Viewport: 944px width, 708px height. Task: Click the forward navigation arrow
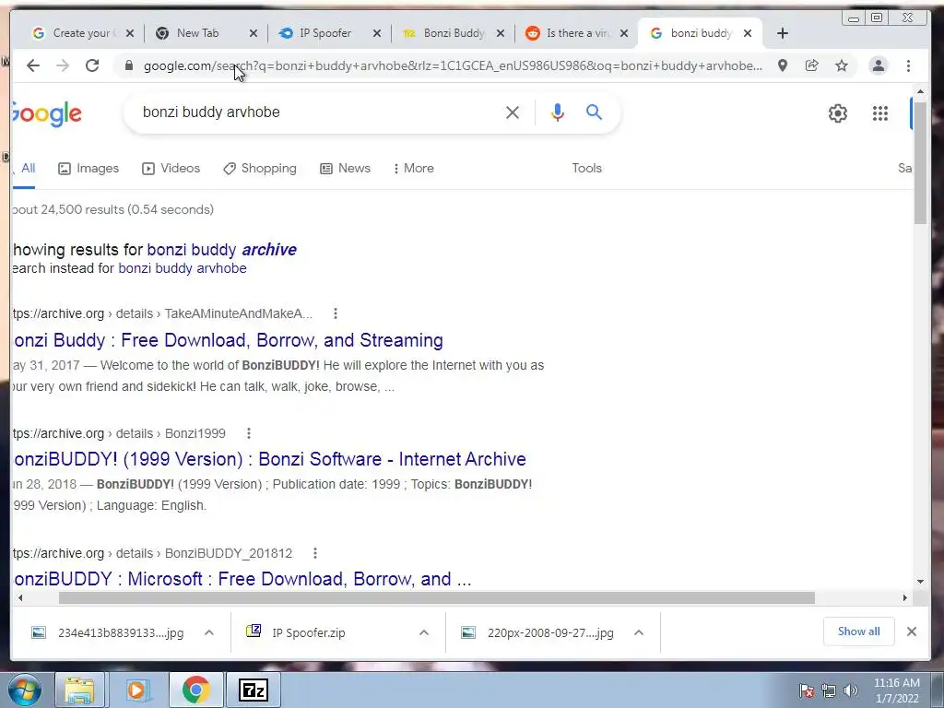tap(63, 65)
